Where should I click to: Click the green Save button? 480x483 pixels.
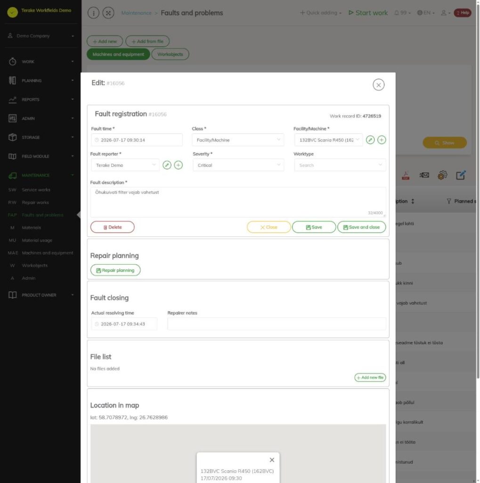pos(314,227)
